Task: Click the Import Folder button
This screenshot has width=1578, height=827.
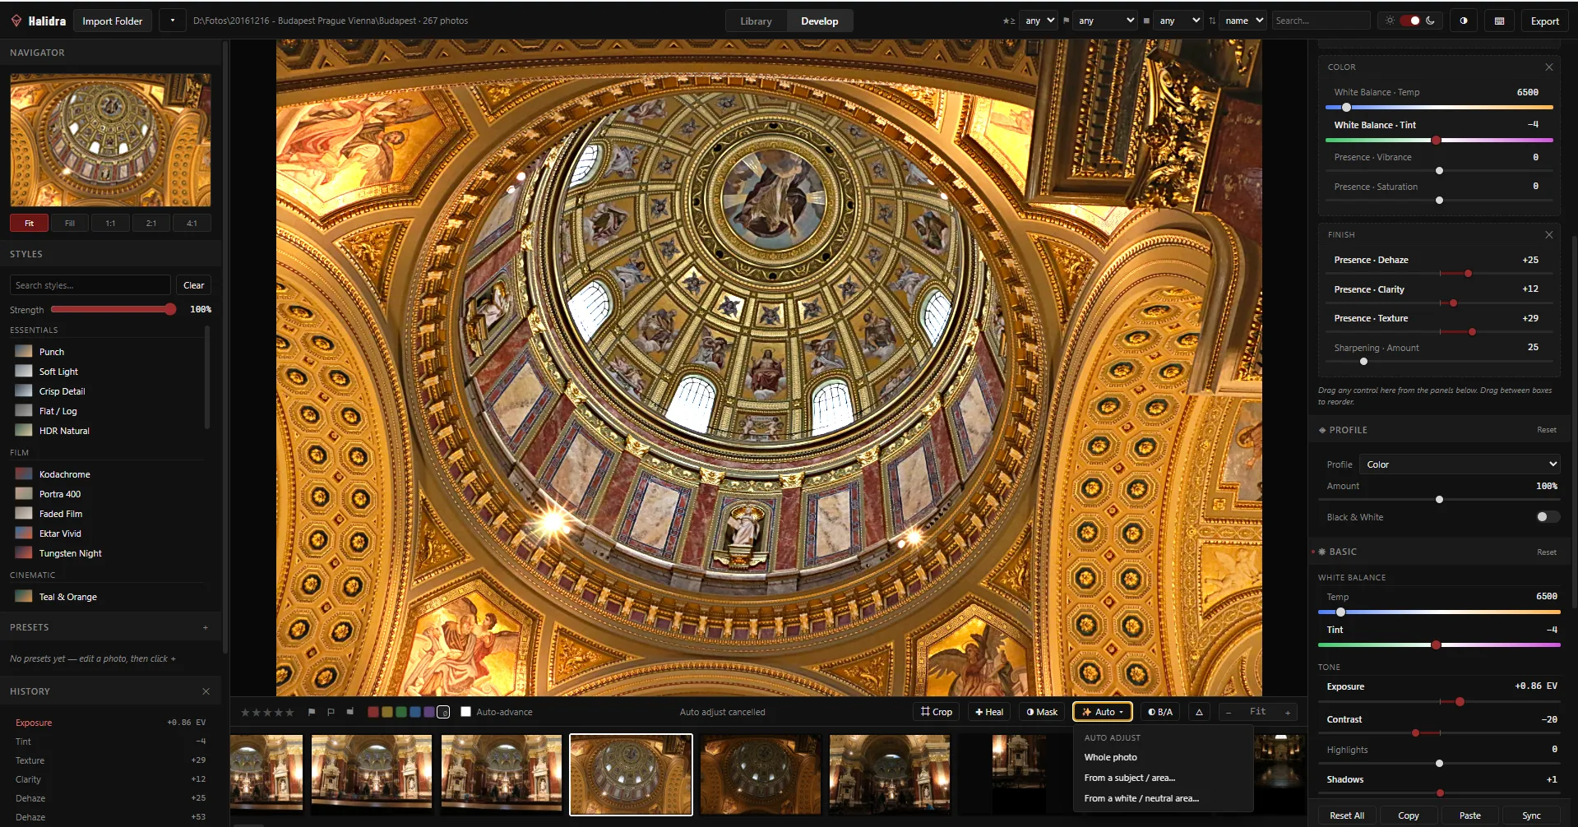Action: point(113,21)
